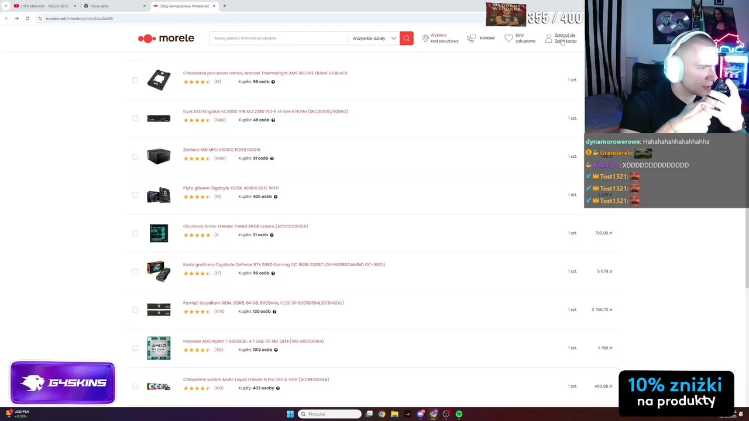Tick the checkbox for GoodRam IRDM DDR5 memory

pyautogui.click(x=135, y=310)
